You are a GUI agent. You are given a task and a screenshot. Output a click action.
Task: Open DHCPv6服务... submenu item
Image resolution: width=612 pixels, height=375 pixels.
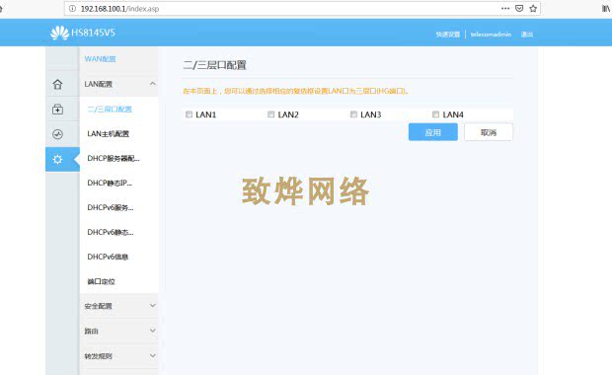click(x=111, y=207)
